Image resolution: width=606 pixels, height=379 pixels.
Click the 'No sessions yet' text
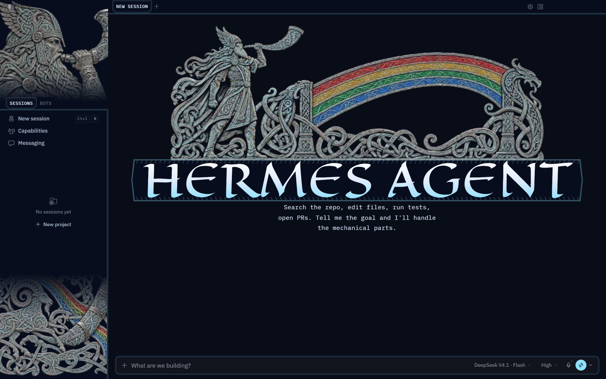pos(53,212)
